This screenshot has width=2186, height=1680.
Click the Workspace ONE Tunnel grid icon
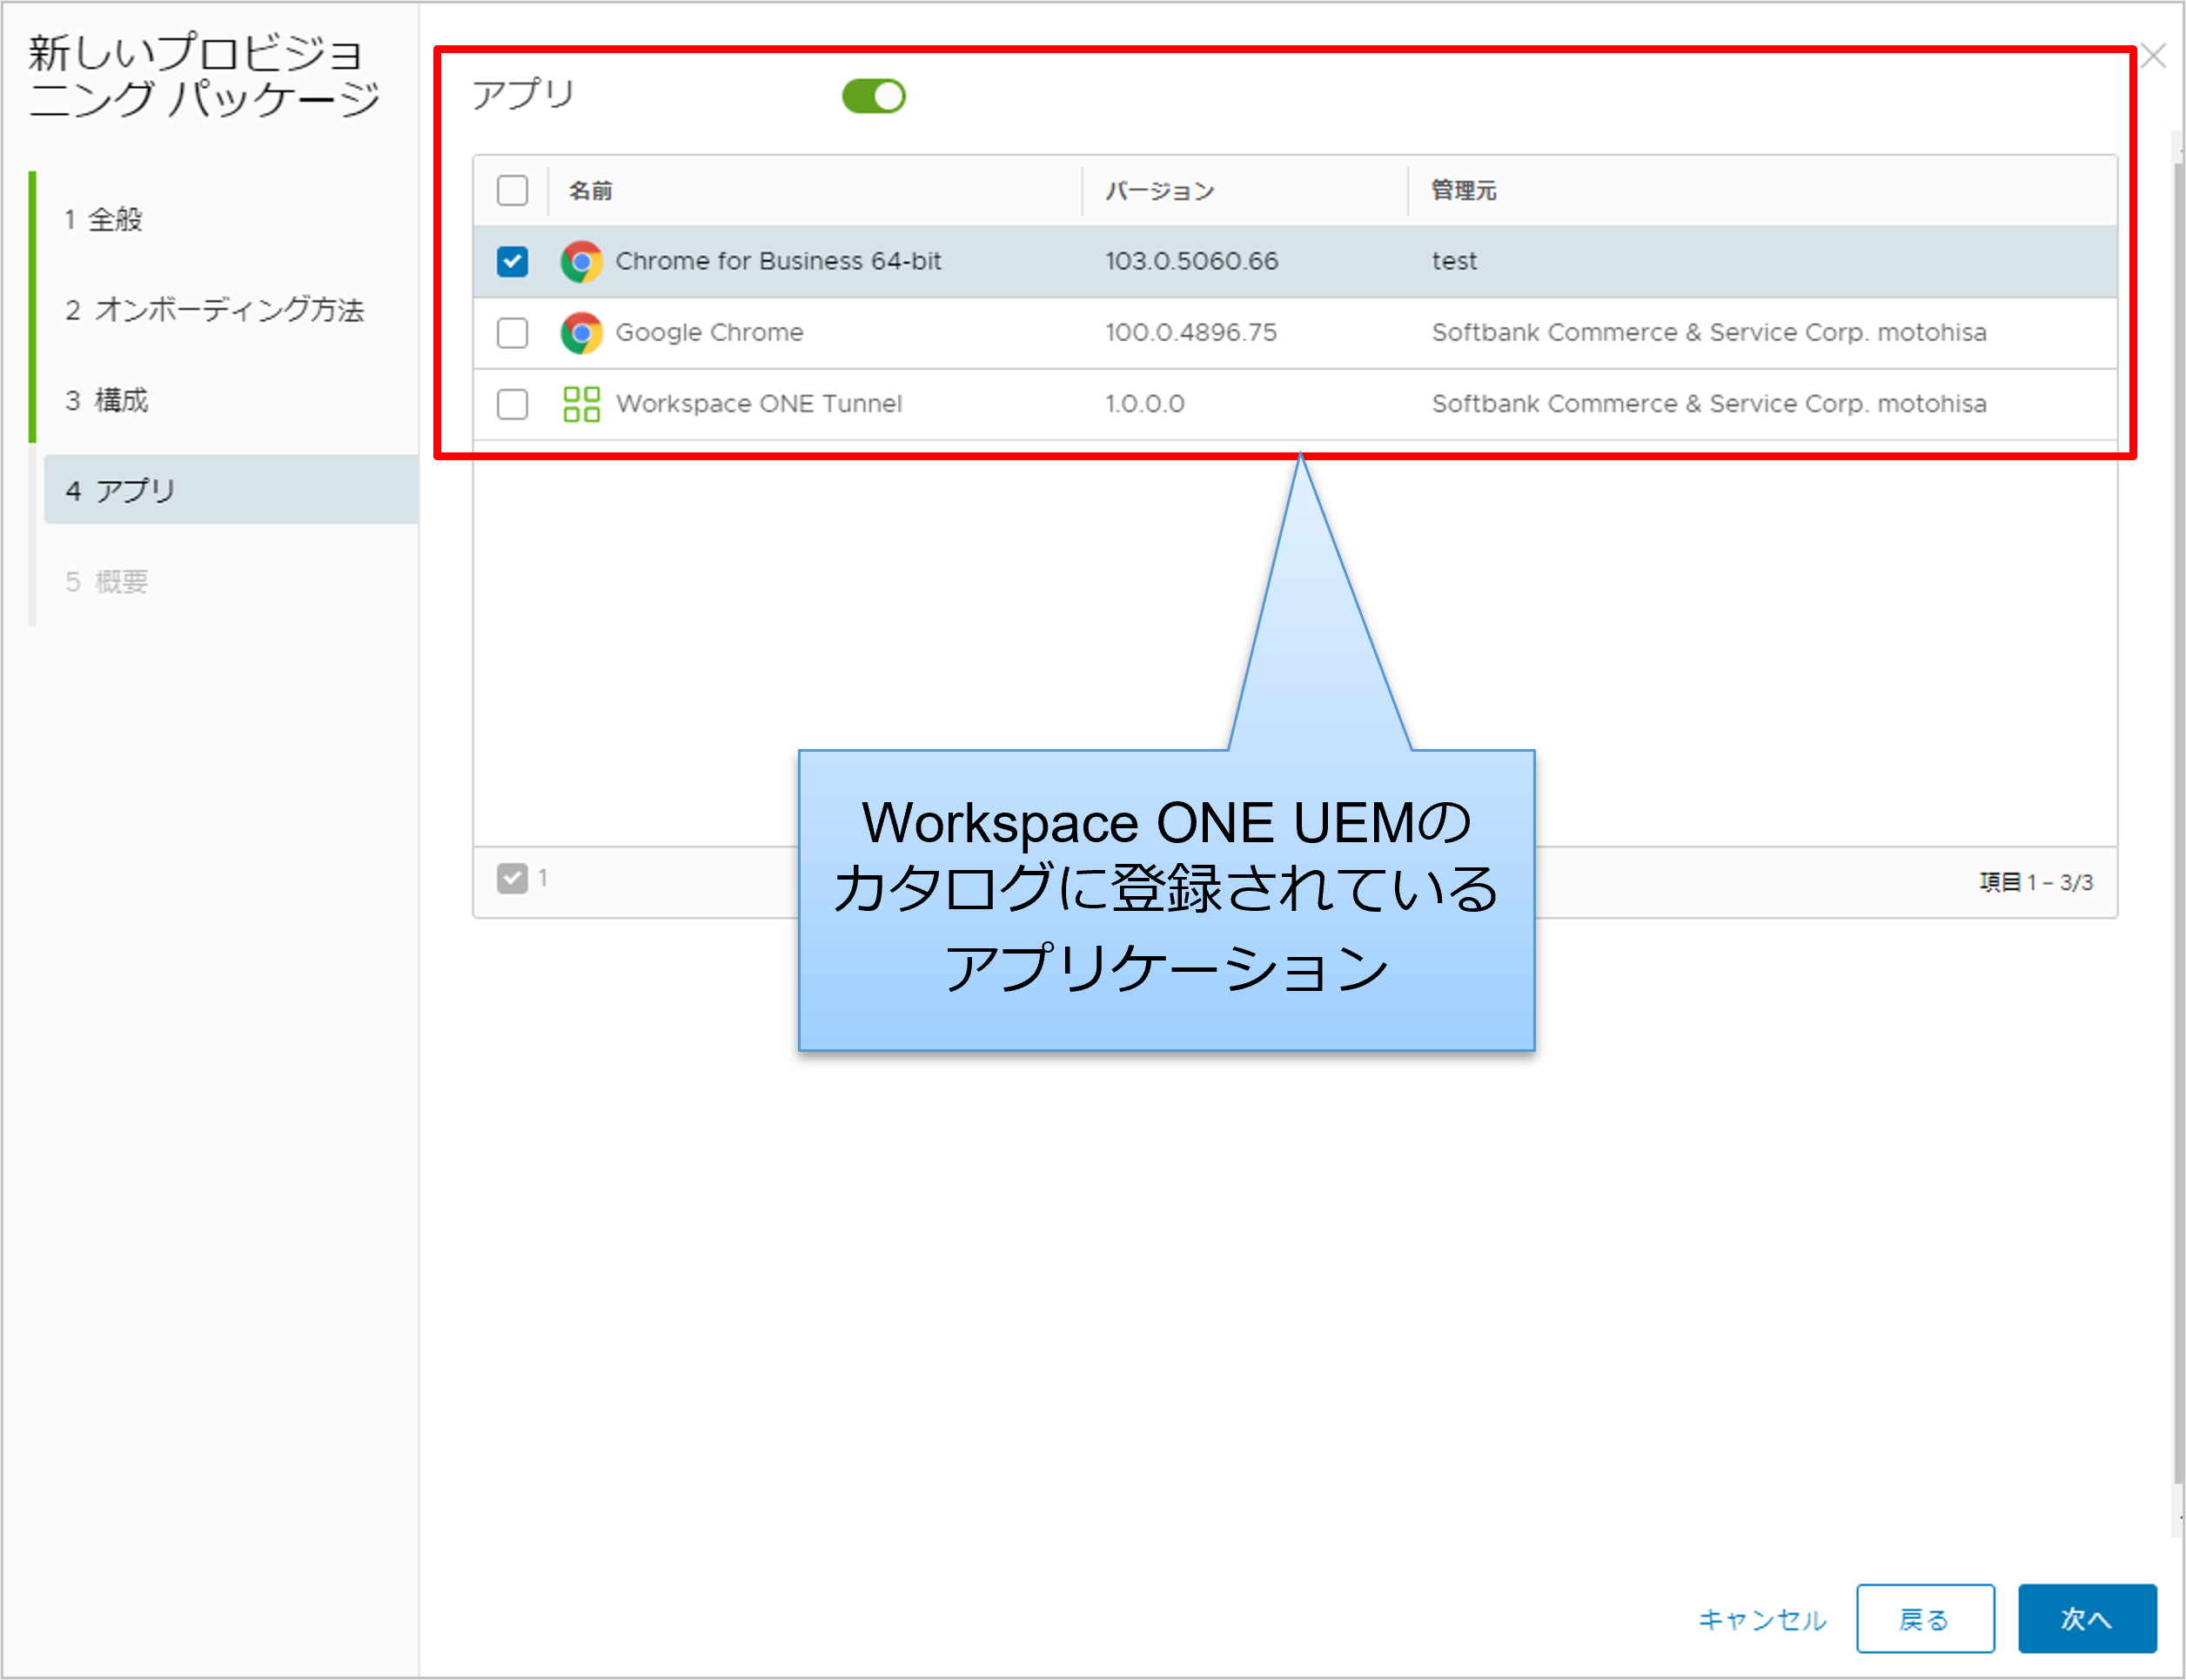tap(581, 404)
